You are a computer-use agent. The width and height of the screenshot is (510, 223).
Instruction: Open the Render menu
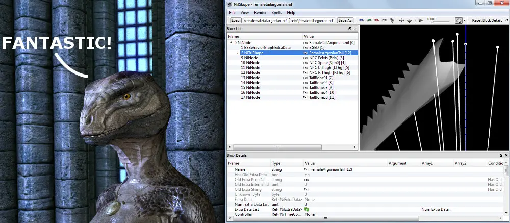point(260,12)
